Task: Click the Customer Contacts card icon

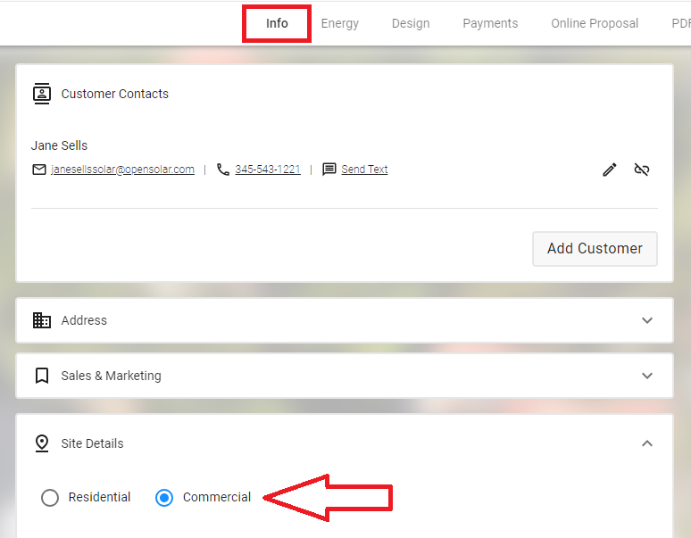Action: pyautogui.click(x=42, y=94)
